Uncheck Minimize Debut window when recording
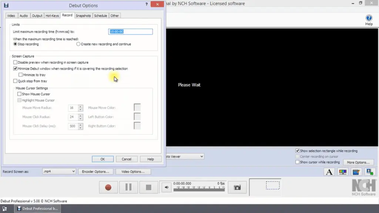 [x=15, y=68]
